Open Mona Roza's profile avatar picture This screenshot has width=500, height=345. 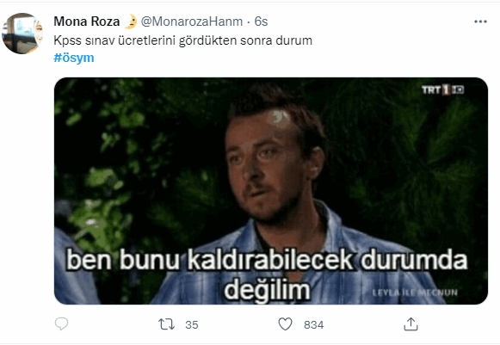point(22,34)
